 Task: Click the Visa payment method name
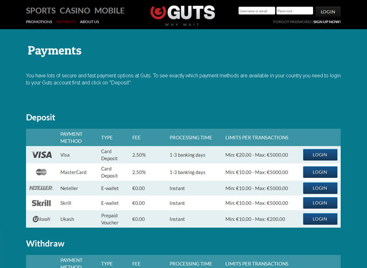(65, 155)
